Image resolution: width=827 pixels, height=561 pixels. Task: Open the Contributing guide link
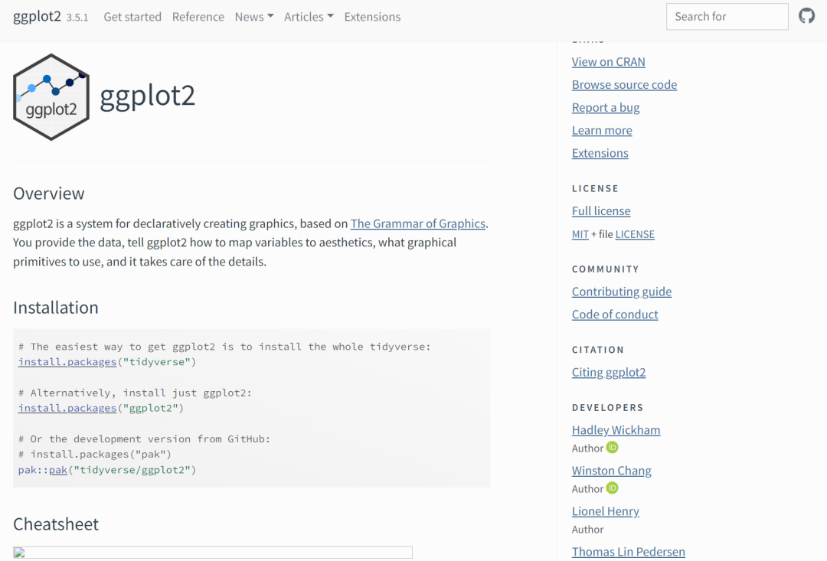coord(622,292)
